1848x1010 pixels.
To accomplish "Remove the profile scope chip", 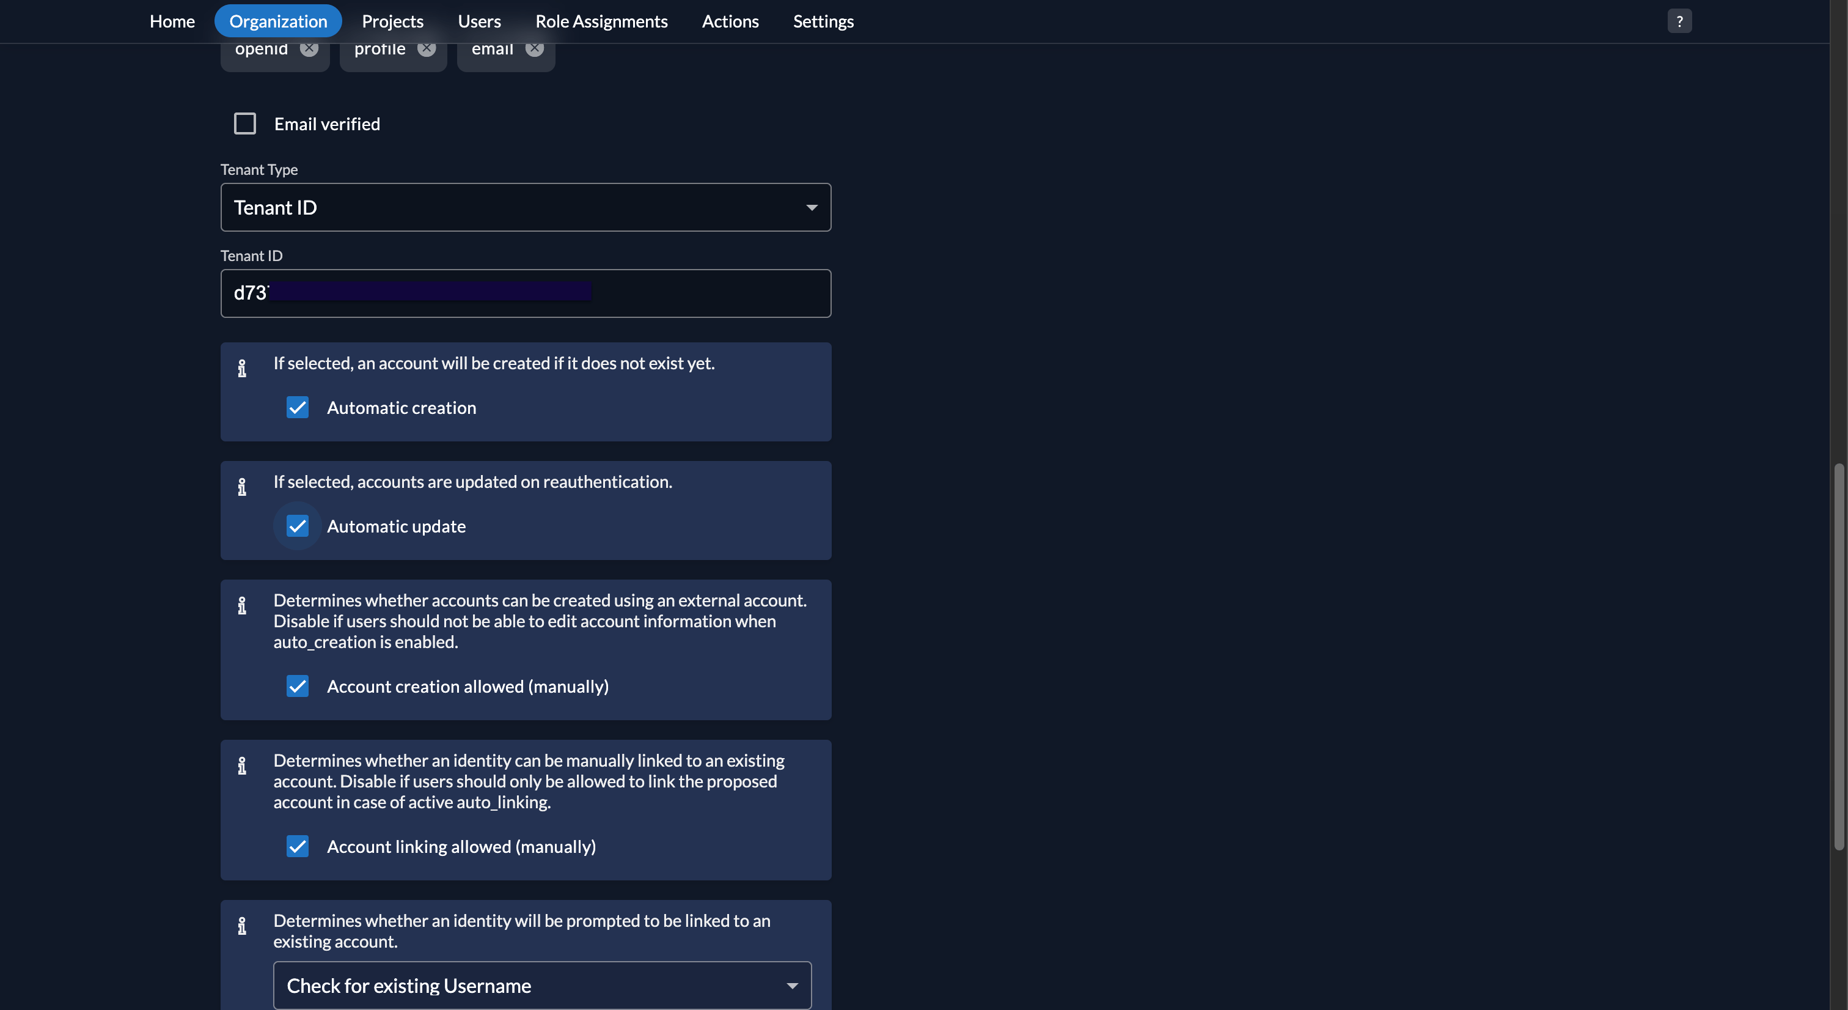I will (x=427, y=49).
